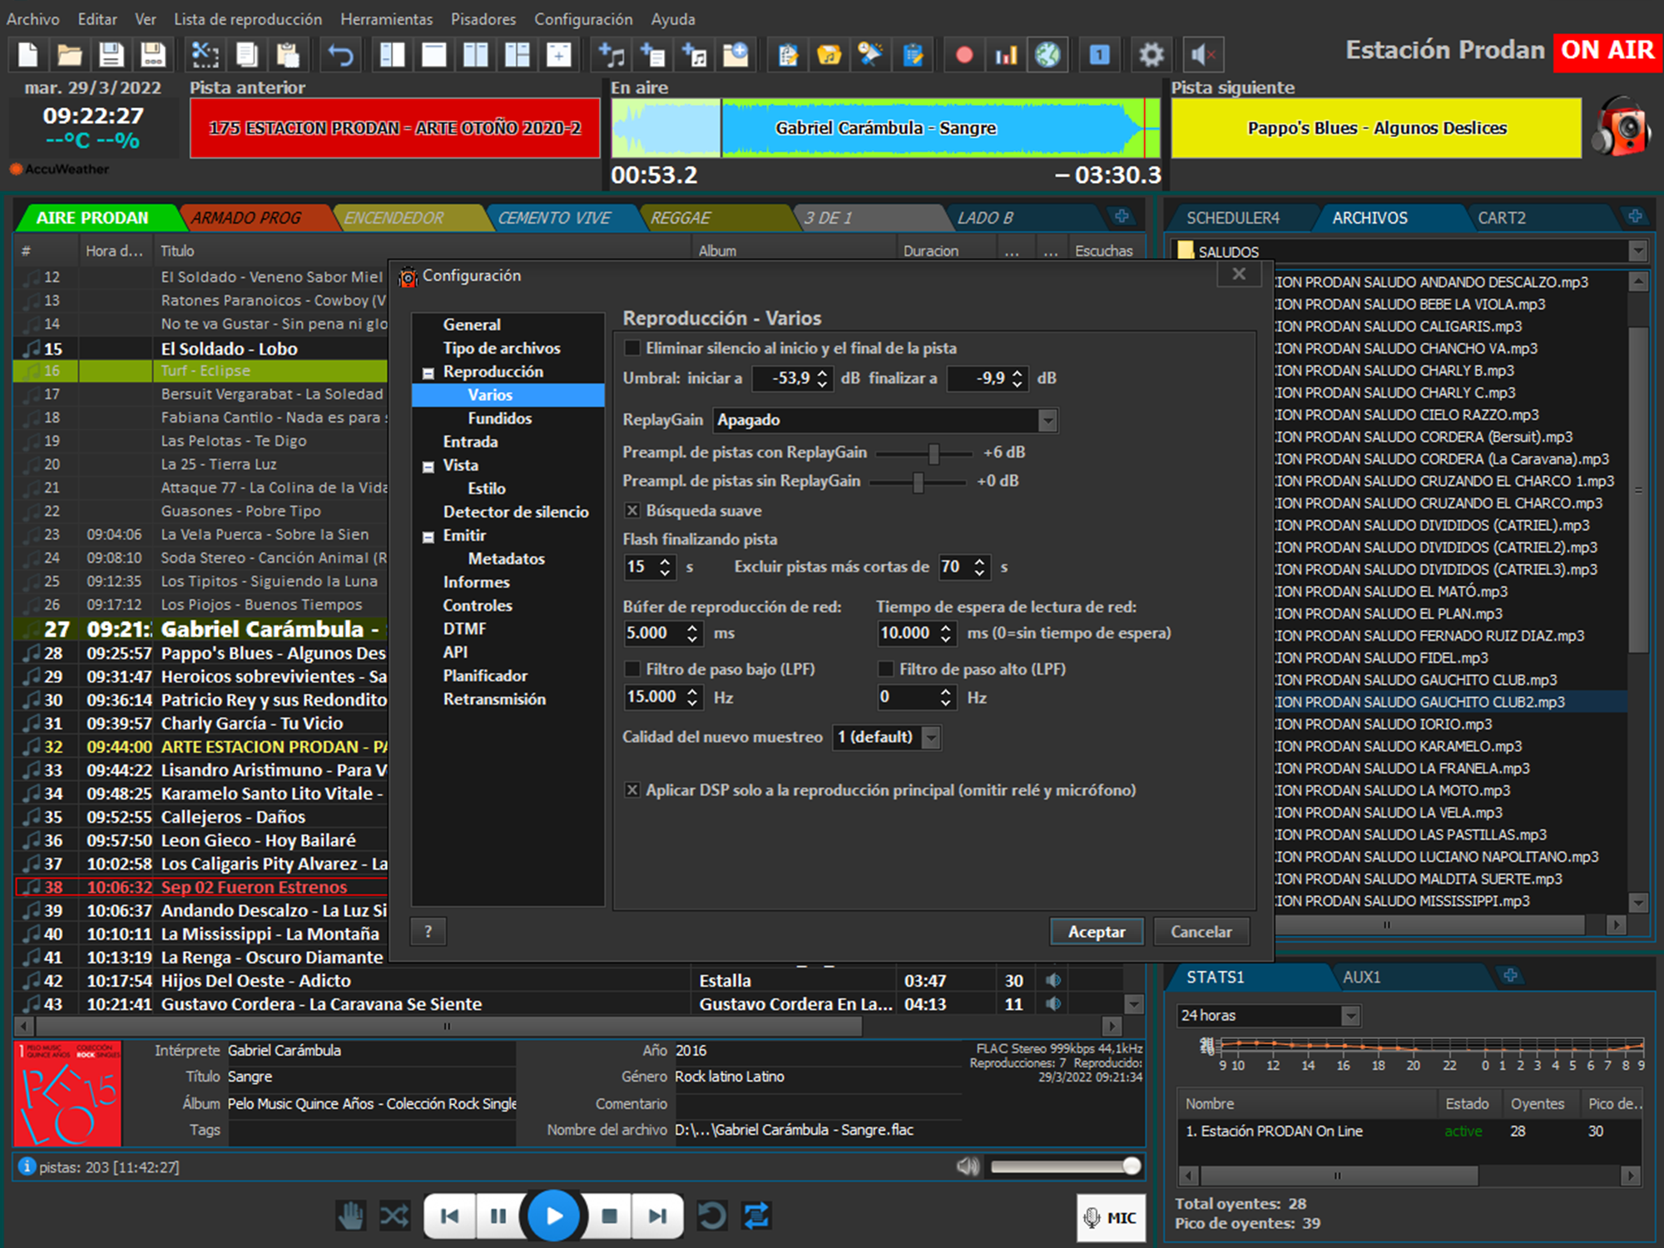Toggle the muted speaker toolbar icon
The width and height of the screenshot is (1664, 1248).
point(1203,55)
